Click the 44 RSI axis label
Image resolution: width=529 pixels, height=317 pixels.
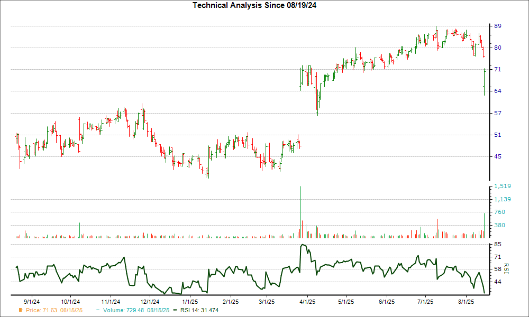[x=498, y=282]
